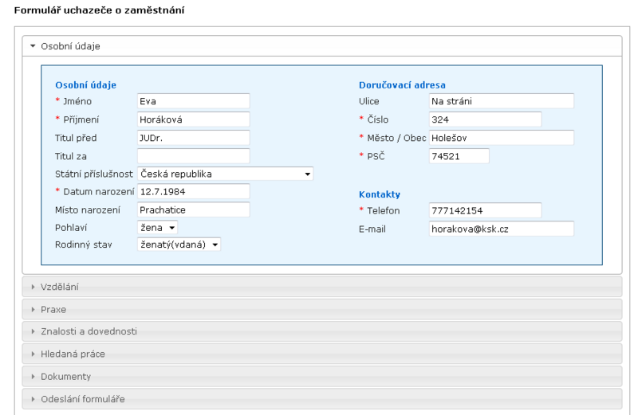This screenshot has height=415, width=638.
Task: Click the Ulice field Na stráni
Action: coord(502,101)
